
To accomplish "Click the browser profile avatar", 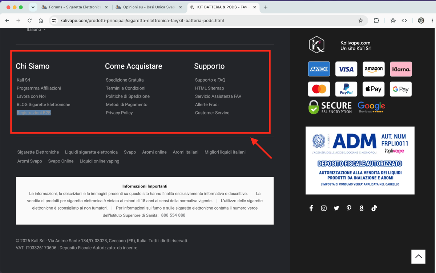I will [421, 21].
